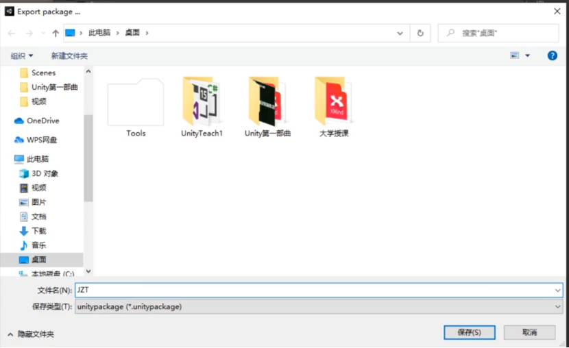Select the UnityTeach1 folder icon
Viewport: 569px width, 348px height.
tap(202, 101)
